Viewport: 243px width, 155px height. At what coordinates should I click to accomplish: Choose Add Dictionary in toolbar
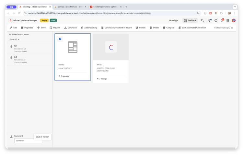coord(89,28)
